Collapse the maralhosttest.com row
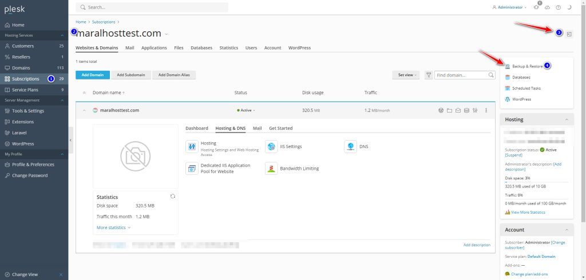The height and width of the screenshot is (280, 586). coord(84,110)
